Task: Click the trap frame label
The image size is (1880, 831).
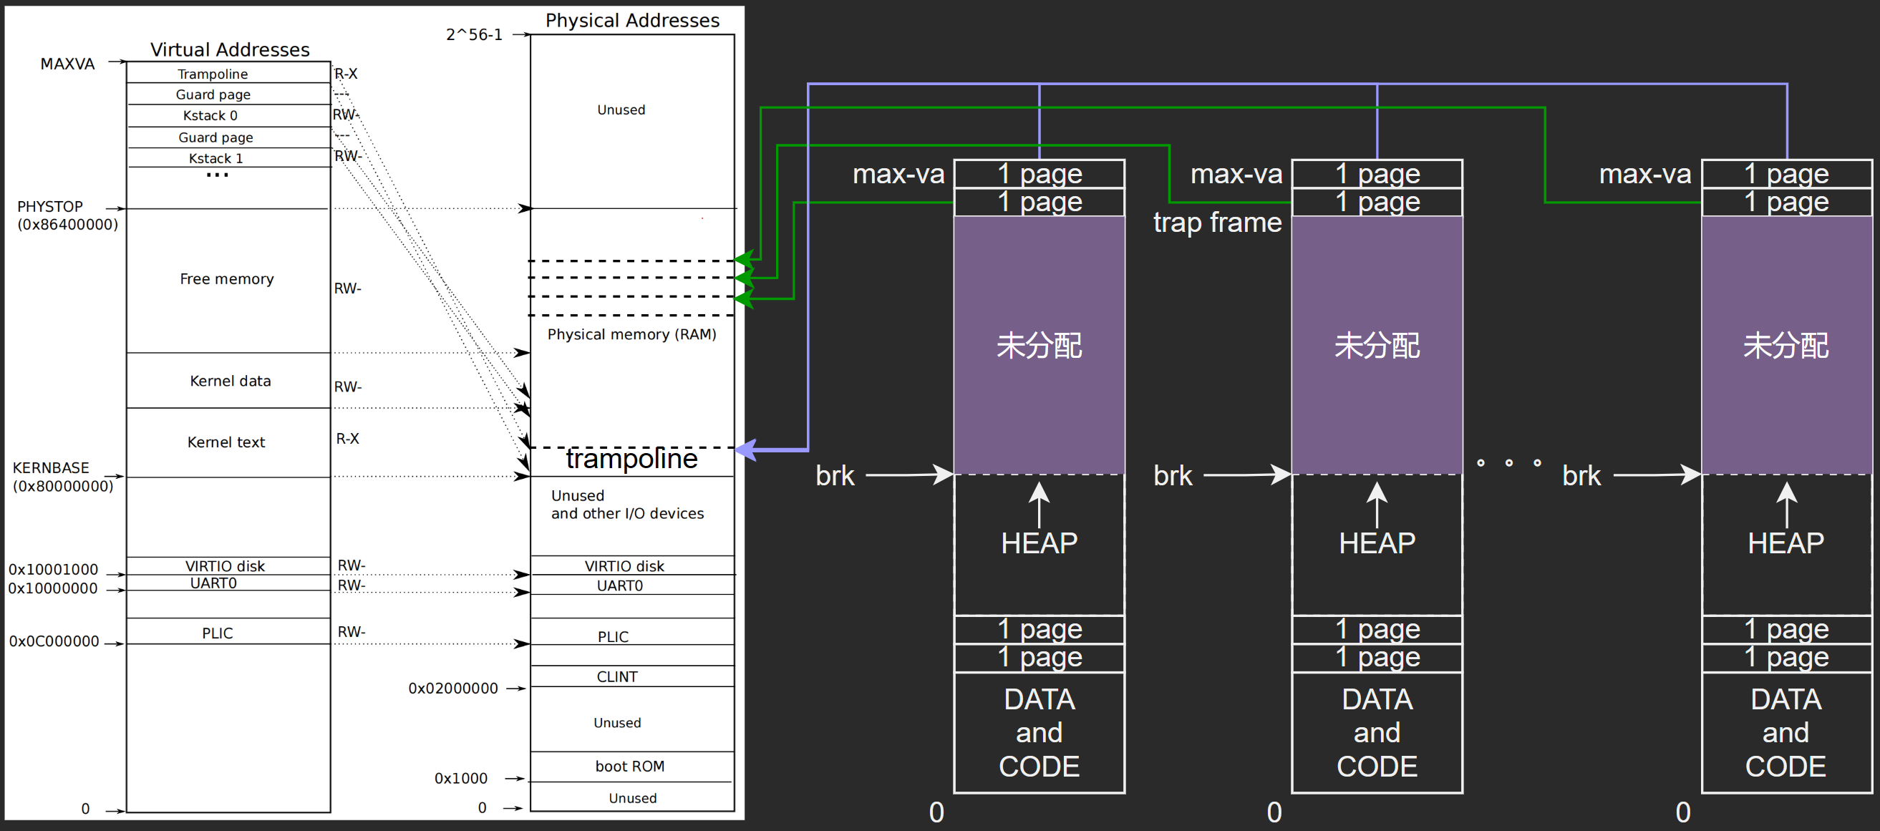Action: [x=1216, y=223]
